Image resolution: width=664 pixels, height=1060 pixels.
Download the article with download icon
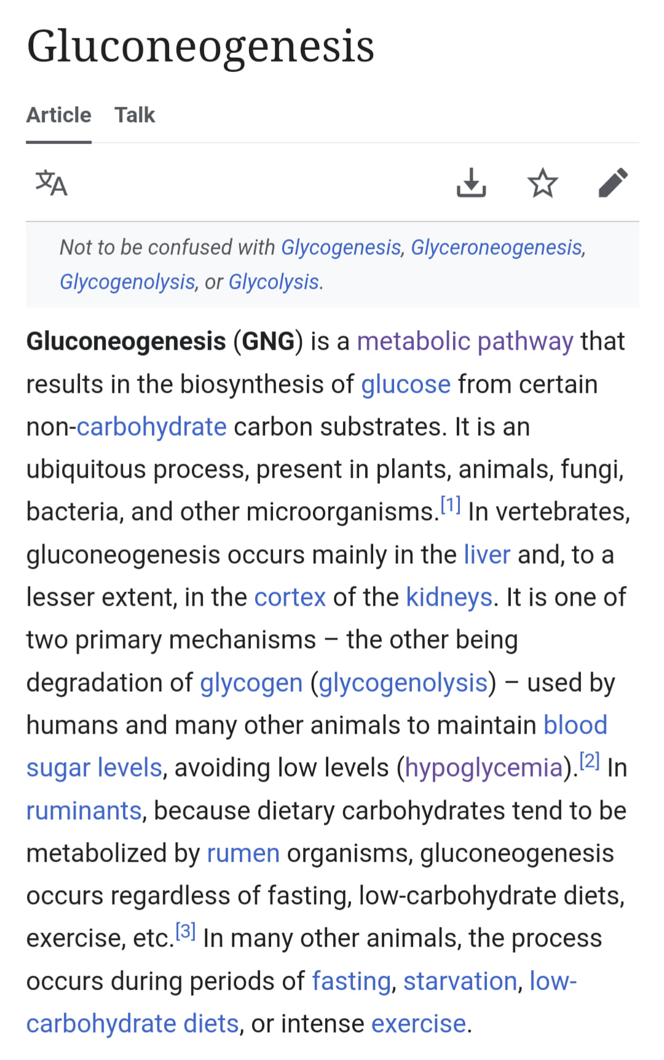(472, 183)
